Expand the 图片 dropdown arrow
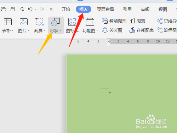 28,30
